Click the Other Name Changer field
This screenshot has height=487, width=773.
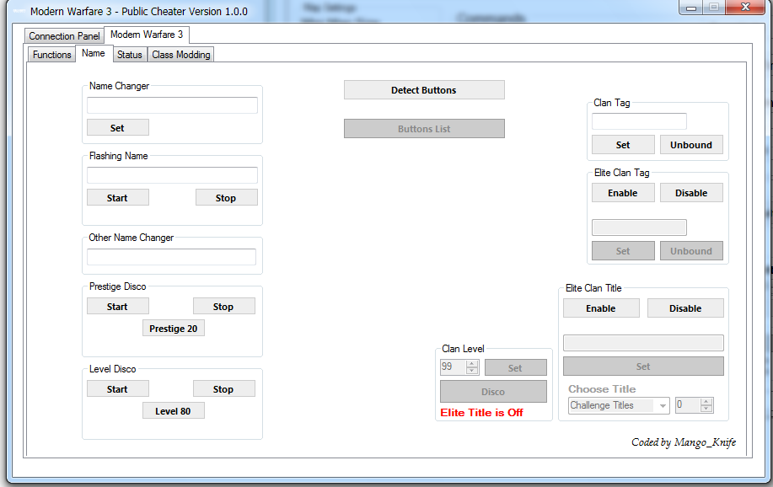coord(171,257)
